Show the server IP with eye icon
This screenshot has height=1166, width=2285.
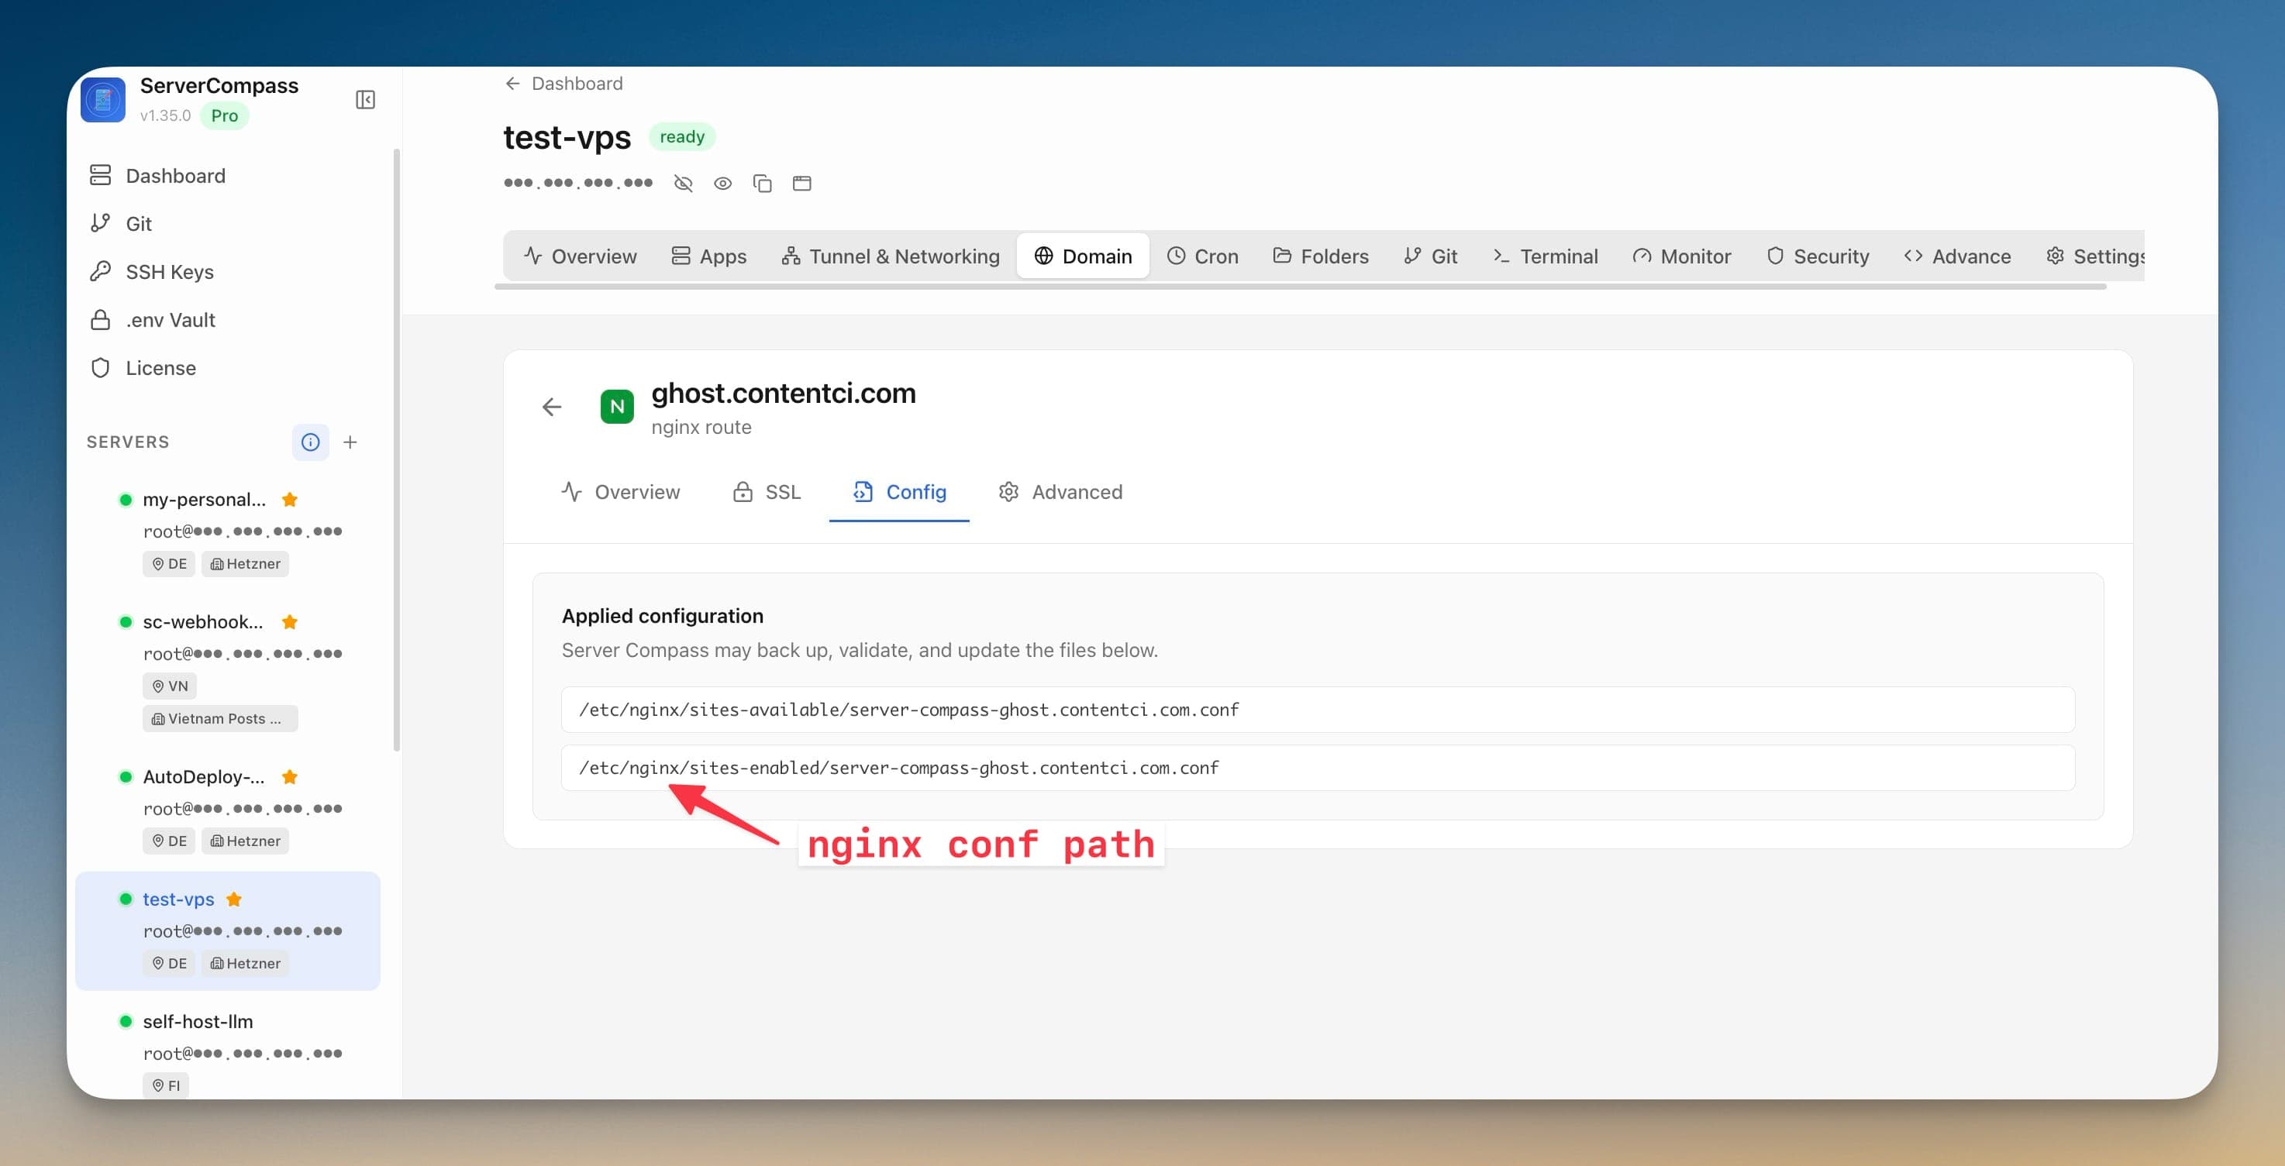coord(723,184)
